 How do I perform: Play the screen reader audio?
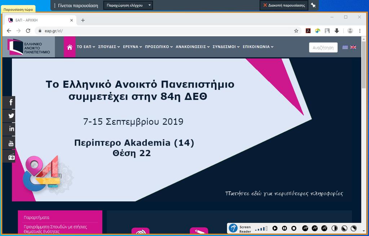[x=275, y=228]
